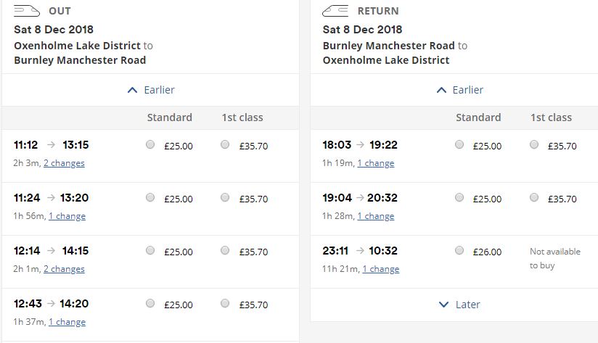The height and width of the screenshot is (343, 598).
Task: Click the down chevron for later return trains
Action: tap(443, 305)
